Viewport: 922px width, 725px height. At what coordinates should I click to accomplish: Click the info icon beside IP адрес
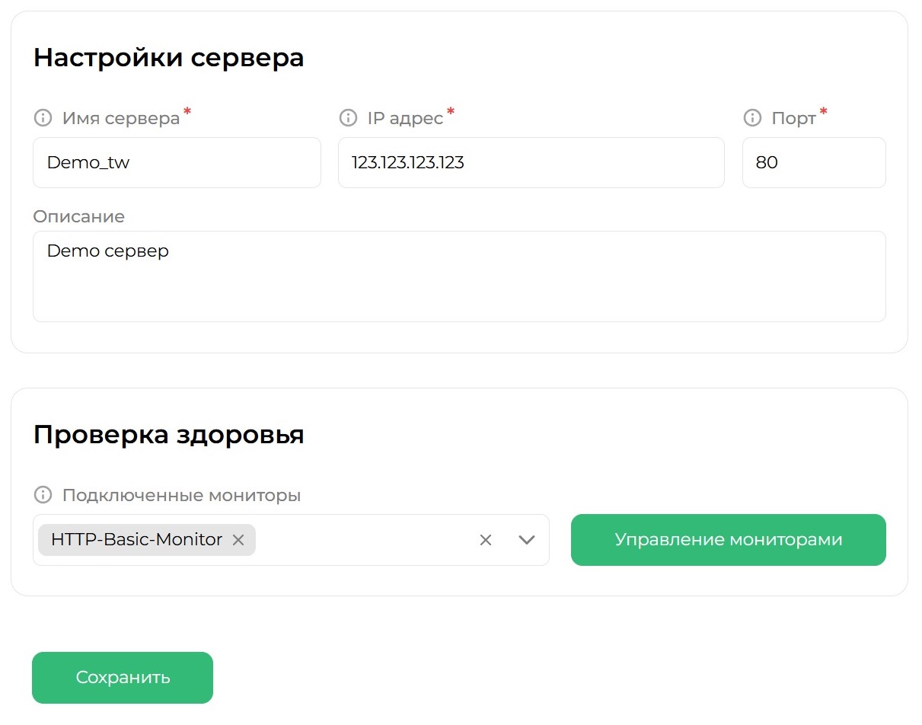(348, 117)
